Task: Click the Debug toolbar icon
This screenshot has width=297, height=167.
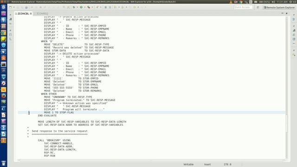Action: pos(74,7)
